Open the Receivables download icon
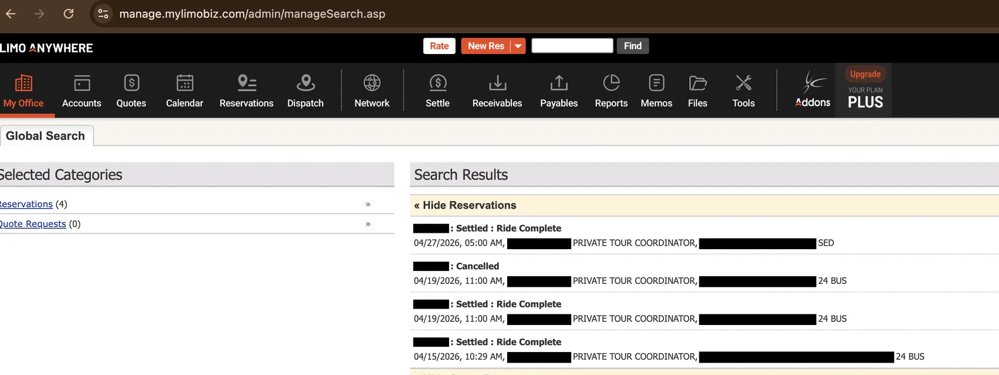This screenshot has height=375, width=999. [497, 83]
